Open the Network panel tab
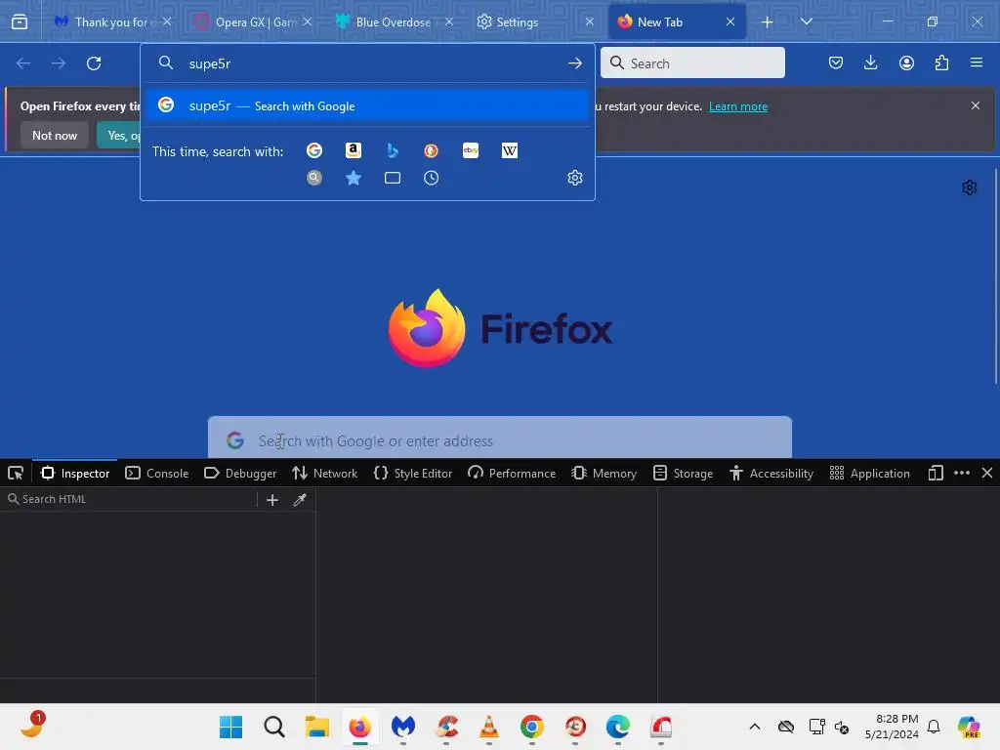The height and width of the screenshot is (750, 1000). 324,474
